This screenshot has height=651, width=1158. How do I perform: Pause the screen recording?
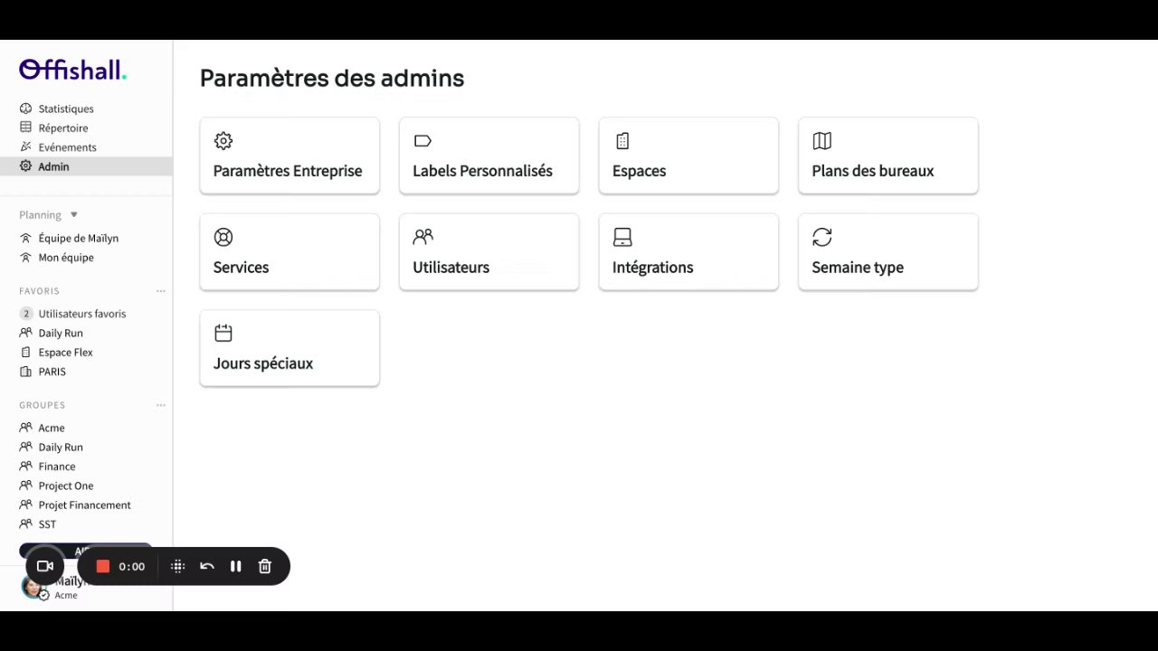(236, 566)
